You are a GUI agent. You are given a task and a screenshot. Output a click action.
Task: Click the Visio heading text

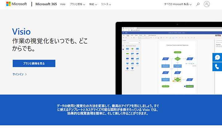(x=21, y=32)
